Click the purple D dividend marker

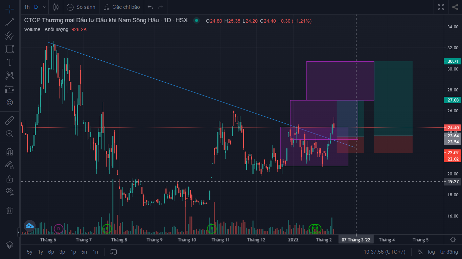[x=59, y=229]
